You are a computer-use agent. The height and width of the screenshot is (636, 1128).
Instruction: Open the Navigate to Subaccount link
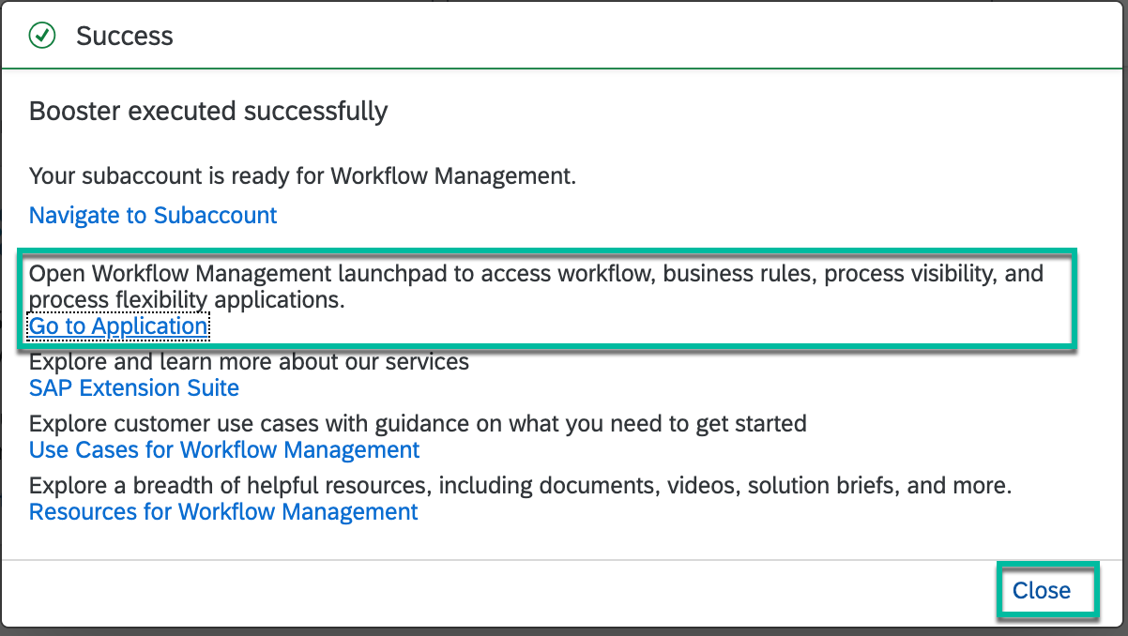153,215
